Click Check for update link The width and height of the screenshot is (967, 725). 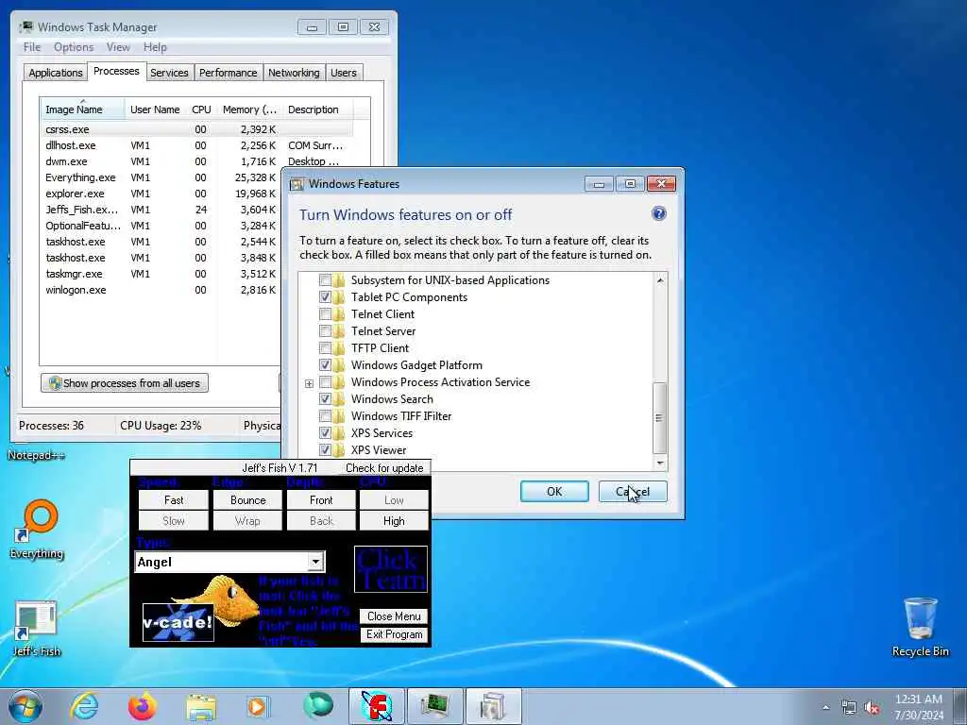[x=384, y=468]
